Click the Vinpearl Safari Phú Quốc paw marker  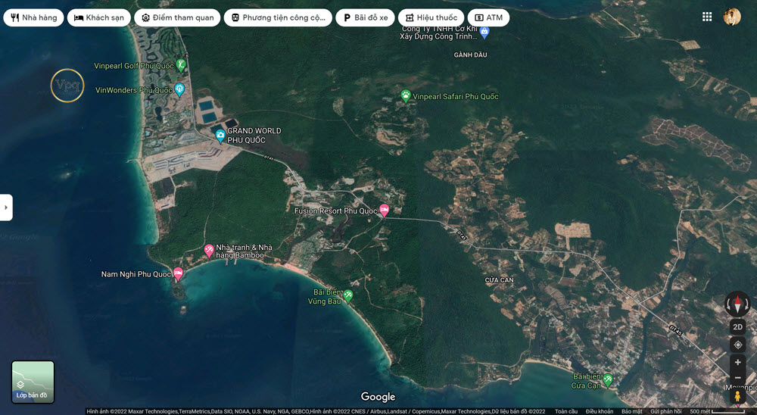[x=406, y=95]
